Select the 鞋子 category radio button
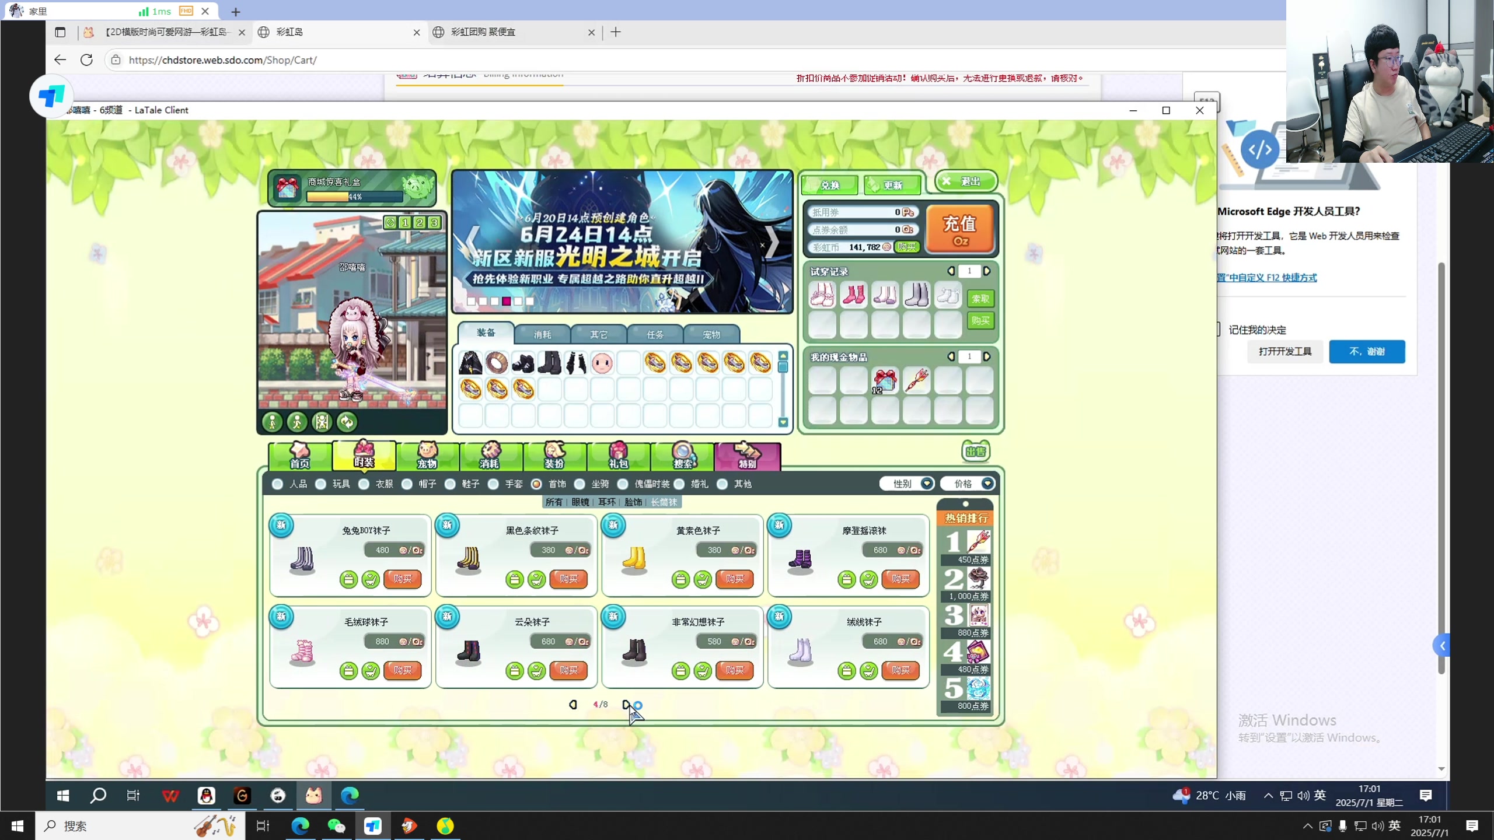 point(451,484)
